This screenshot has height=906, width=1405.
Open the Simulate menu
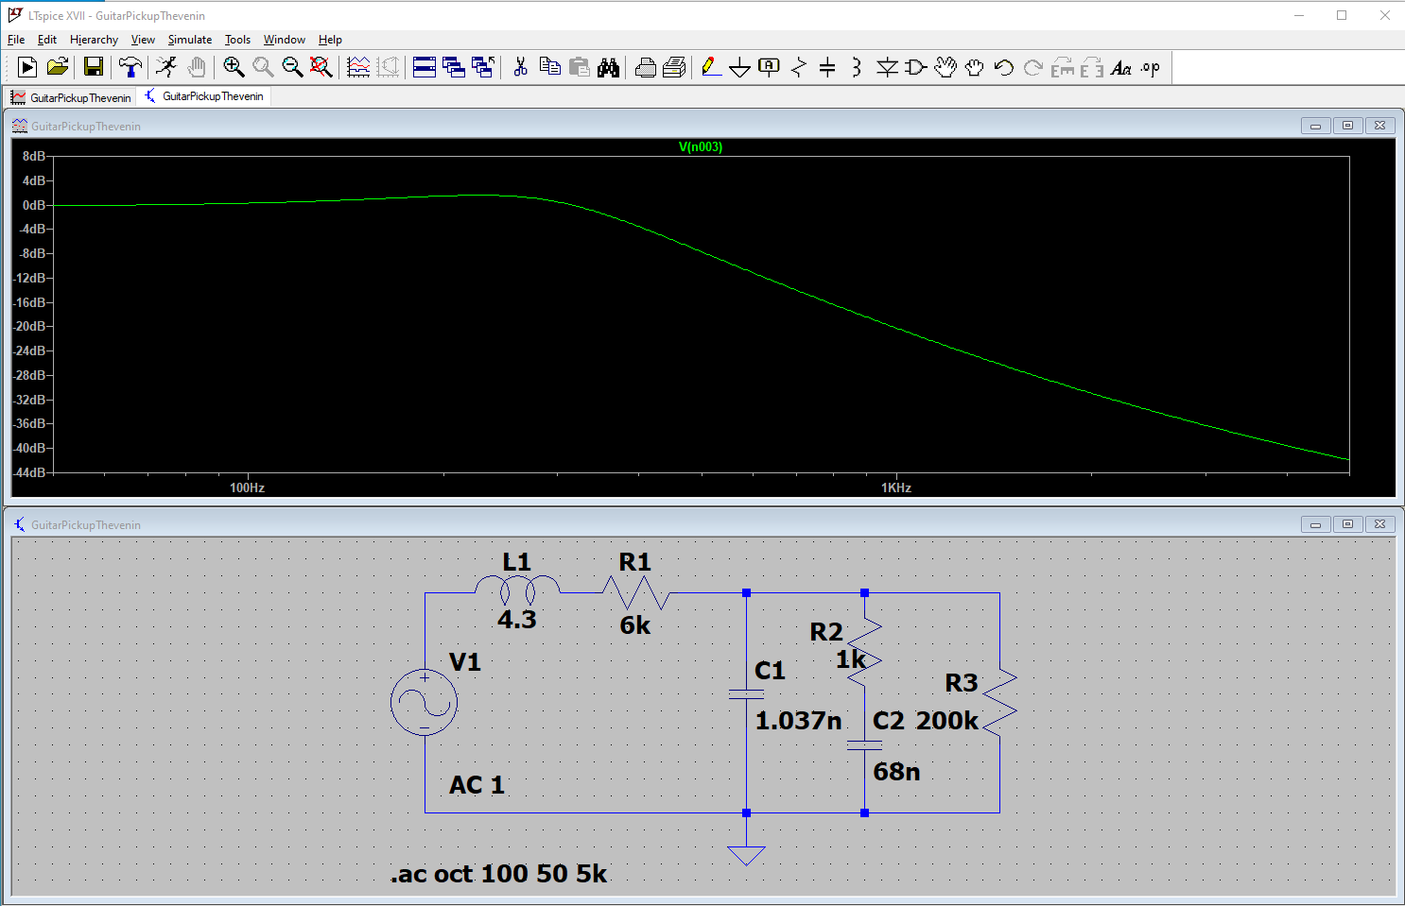click(x=189, y=40)
